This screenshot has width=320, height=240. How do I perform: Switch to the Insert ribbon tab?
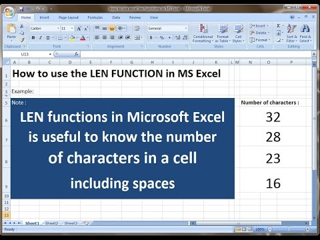pos(44,17)
